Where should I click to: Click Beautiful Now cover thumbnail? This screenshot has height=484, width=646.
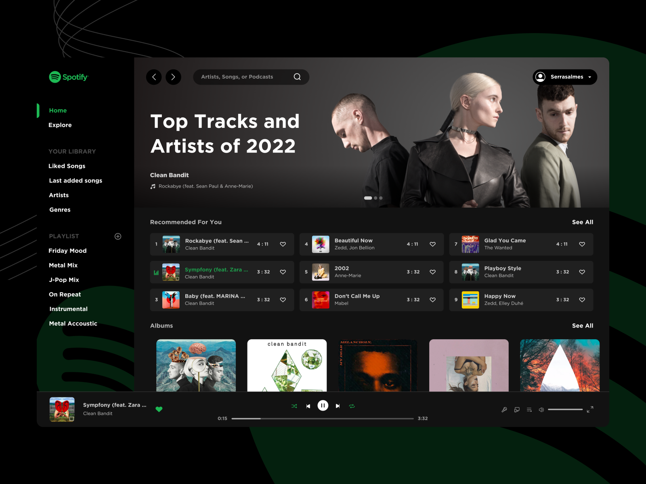pos(321,244)
